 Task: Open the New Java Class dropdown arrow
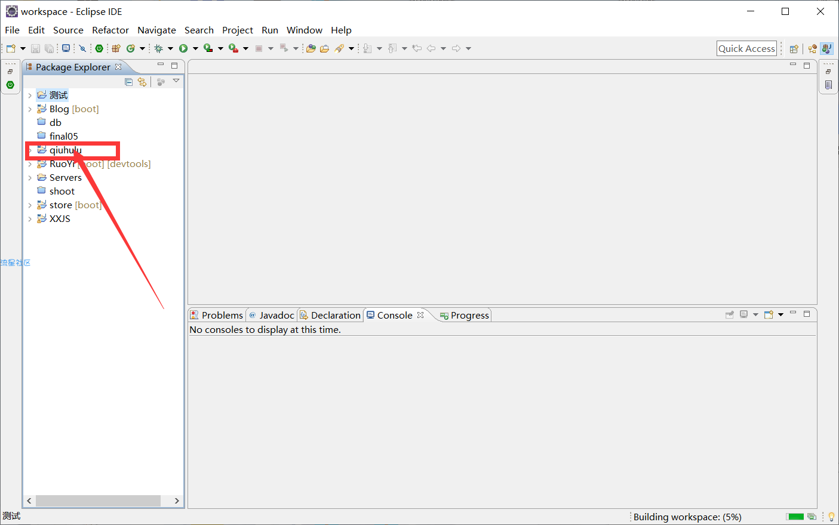(x=142, y=48)
